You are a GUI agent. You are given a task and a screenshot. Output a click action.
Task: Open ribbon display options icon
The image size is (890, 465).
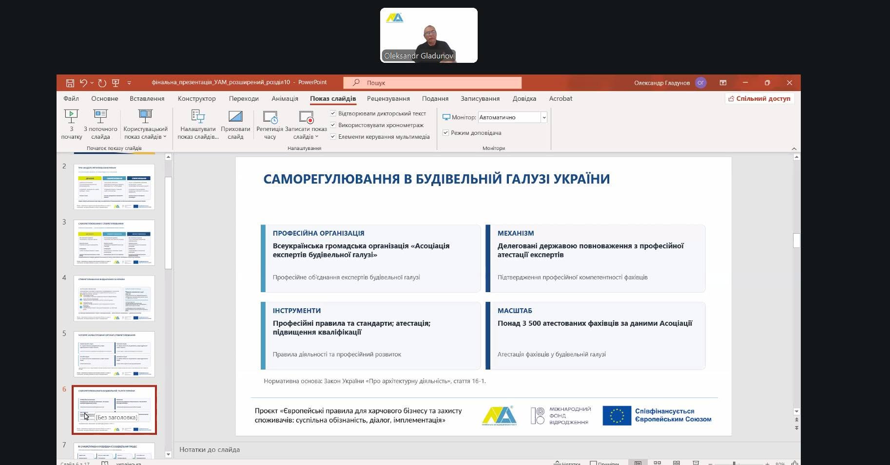(723, 83)
